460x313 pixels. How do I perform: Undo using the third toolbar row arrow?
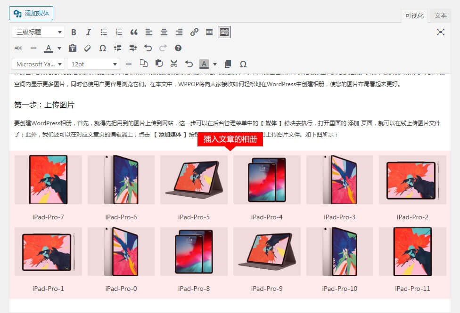click(189, 64)
